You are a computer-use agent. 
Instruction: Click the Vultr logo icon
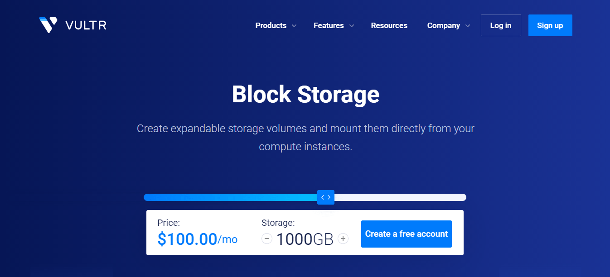[48, 25]
